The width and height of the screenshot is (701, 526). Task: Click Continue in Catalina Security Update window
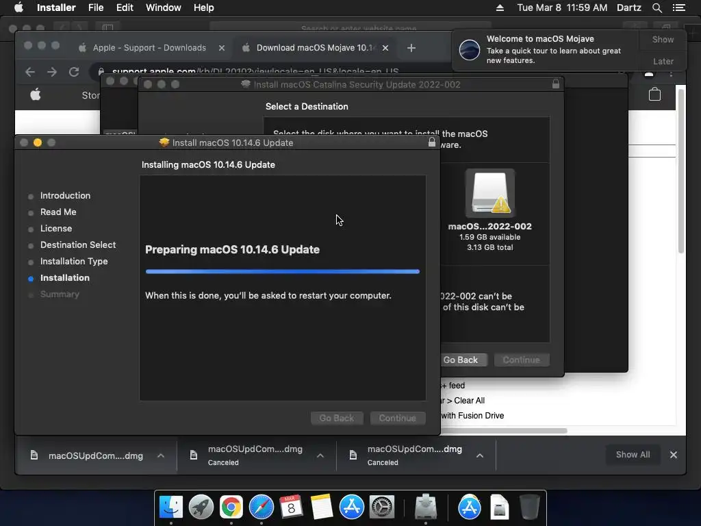(x=521, y=360)
